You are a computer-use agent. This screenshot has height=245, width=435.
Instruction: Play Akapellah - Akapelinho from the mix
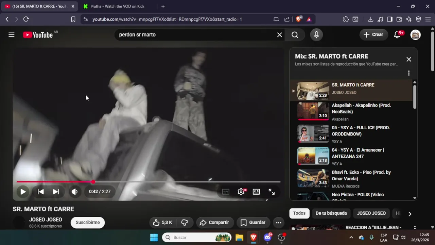click(351, 112)
